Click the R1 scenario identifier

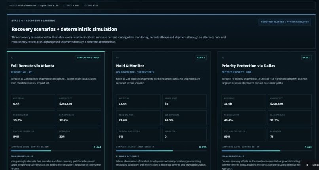coord(117,58)
